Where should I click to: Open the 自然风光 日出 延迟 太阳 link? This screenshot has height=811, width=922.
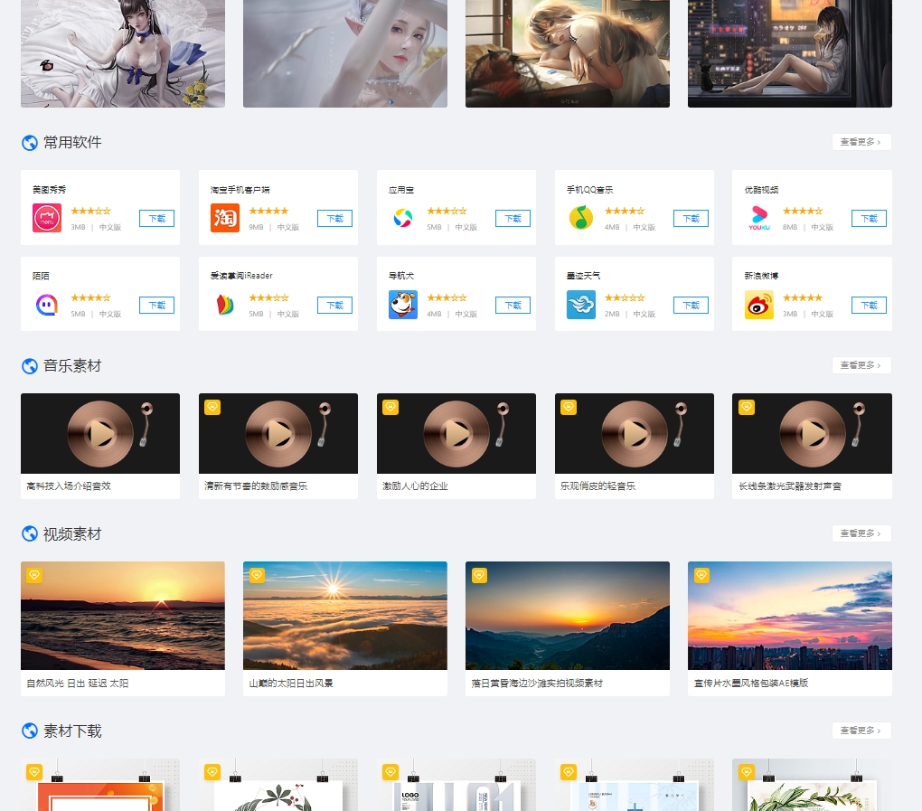click(x=78, y=684)
